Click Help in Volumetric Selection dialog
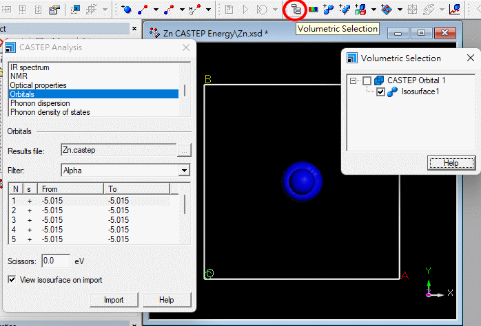The image size is (481, 326). (451, 163)
